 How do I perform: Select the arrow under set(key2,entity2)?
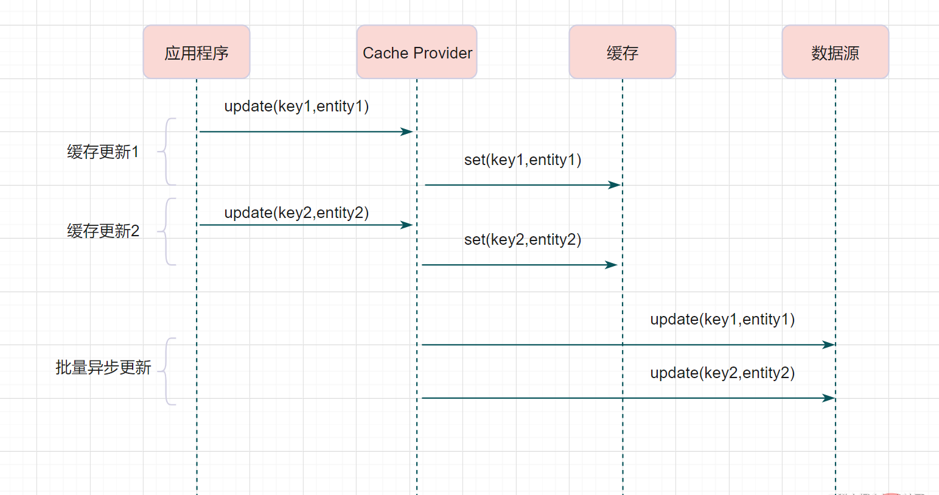tap(520, 265)
